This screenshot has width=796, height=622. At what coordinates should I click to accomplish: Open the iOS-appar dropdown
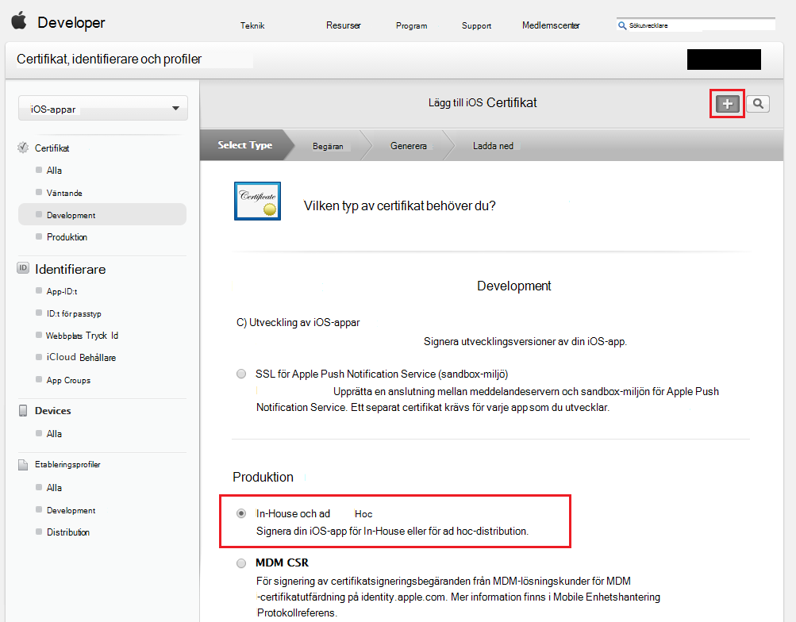[x=102, y=108]
